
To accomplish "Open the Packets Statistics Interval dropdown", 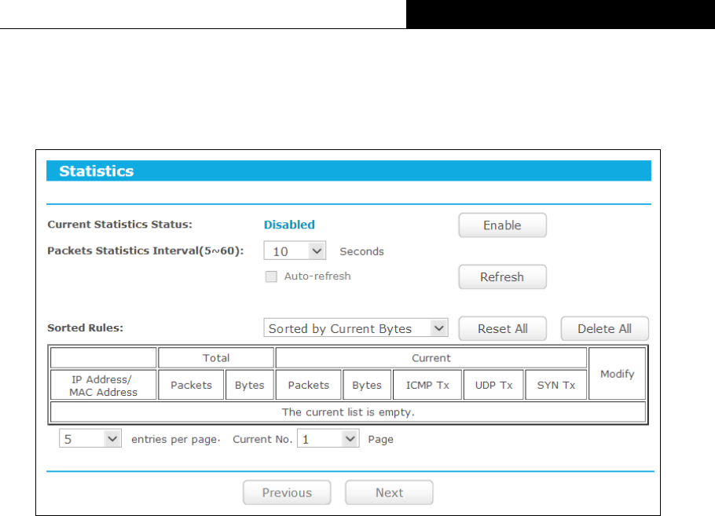I will (x=295, y=251).
